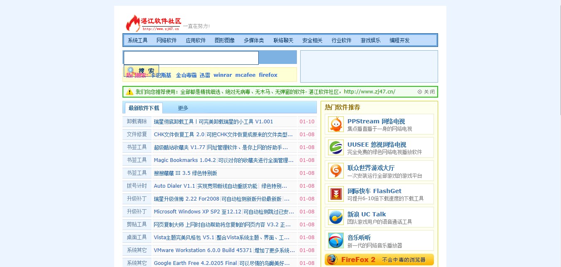The height and width of the screenshot is (267, 561).
Task: Click the 联众世界游戏大厅 icon
Action: (336, 171)
